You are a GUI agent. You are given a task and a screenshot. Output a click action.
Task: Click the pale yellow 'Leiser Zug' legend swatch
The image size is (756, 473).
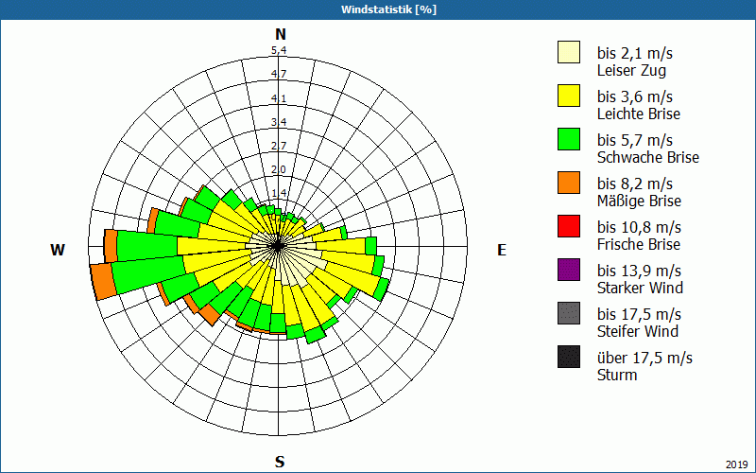point(569,53)
